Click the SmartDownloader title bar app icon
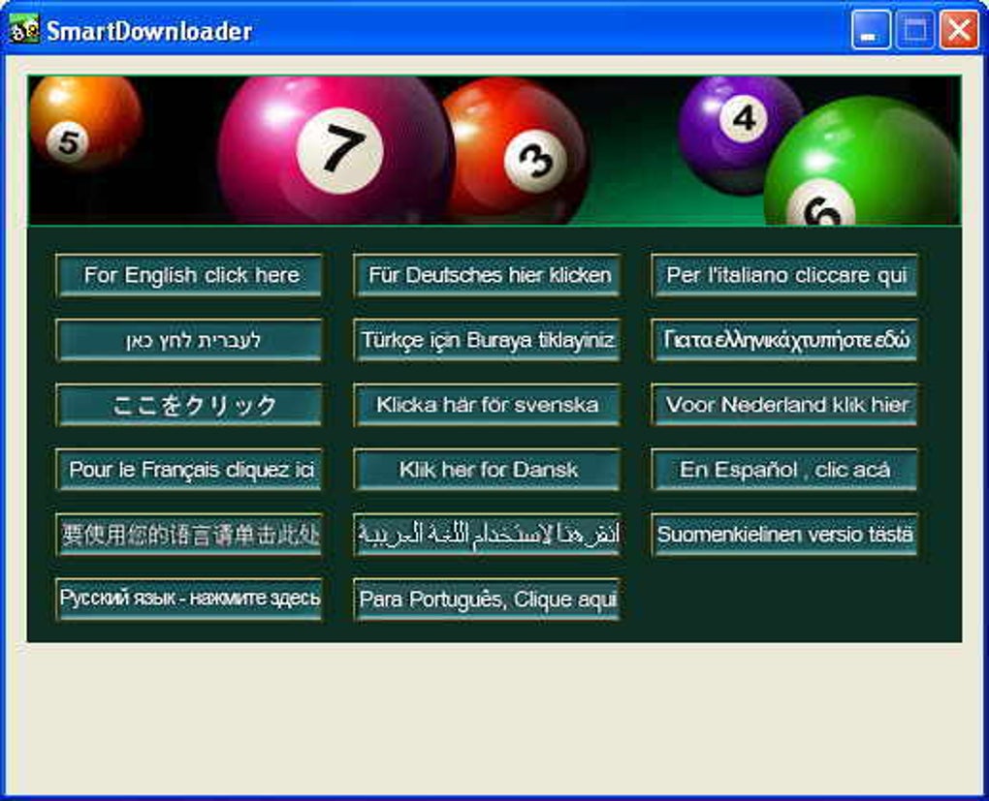Image resolution: width=989 pixels, height=801 pixels. tap(23, 29)
